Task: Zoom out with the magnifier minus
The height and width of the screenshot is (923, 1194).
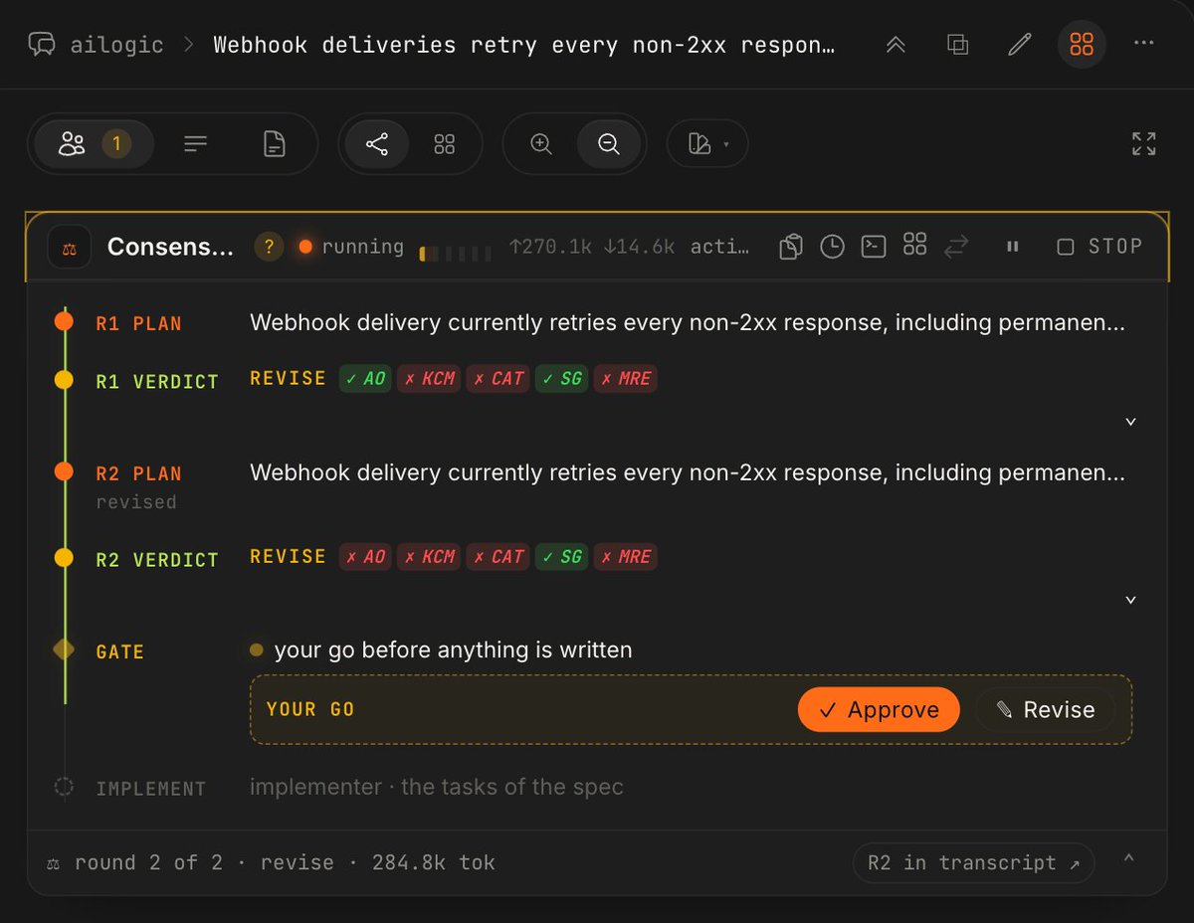Action: click(609, 144)
